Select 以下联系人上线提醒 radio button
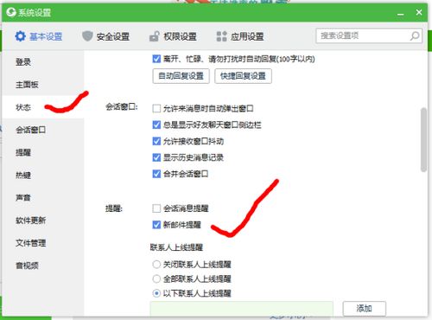The image size is (432, 320). (156, 293)
